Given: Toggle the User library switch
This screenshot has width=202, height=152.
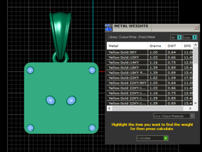Looking at the screenshot, I should pyautogui.click(x=190, y=38).
